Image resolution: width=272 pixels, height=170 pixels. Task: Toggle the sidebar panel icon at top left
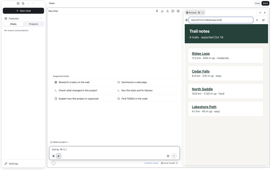pyautogui.click(x=18, y=3)
